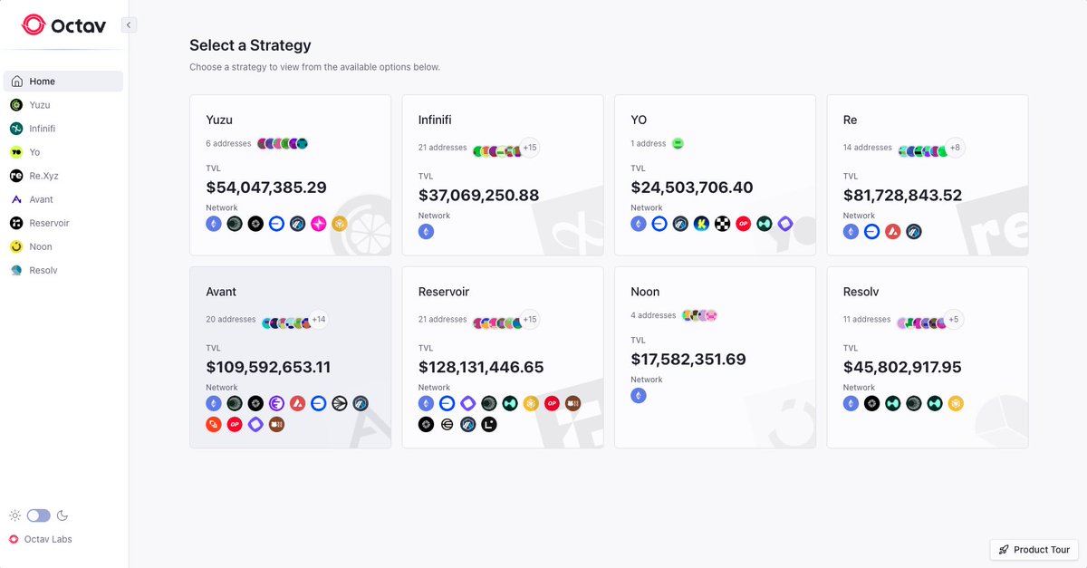This screenshot has height=568, width=1087.
Task: Expand the +14 addresses badge on Avant
Action: click(x=318, y=320)
